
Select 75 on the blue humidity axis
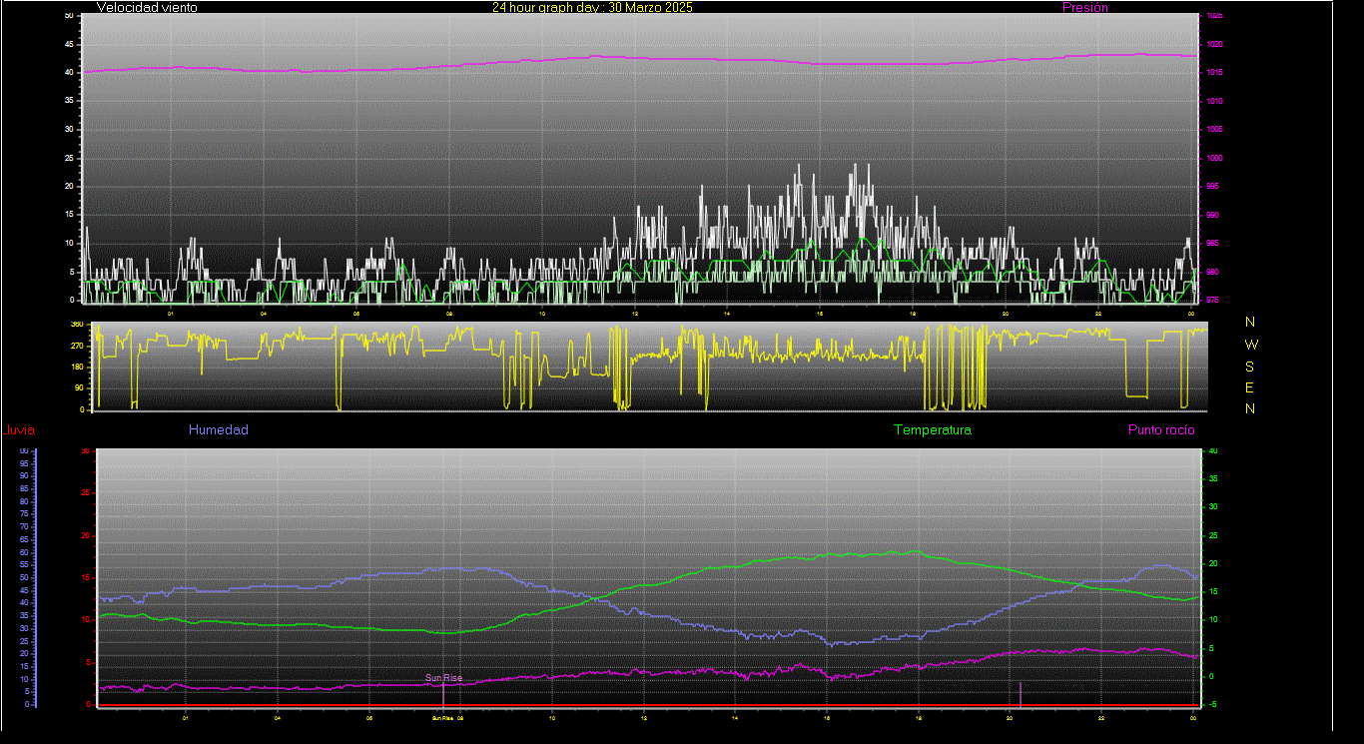(x=24, y=514)
